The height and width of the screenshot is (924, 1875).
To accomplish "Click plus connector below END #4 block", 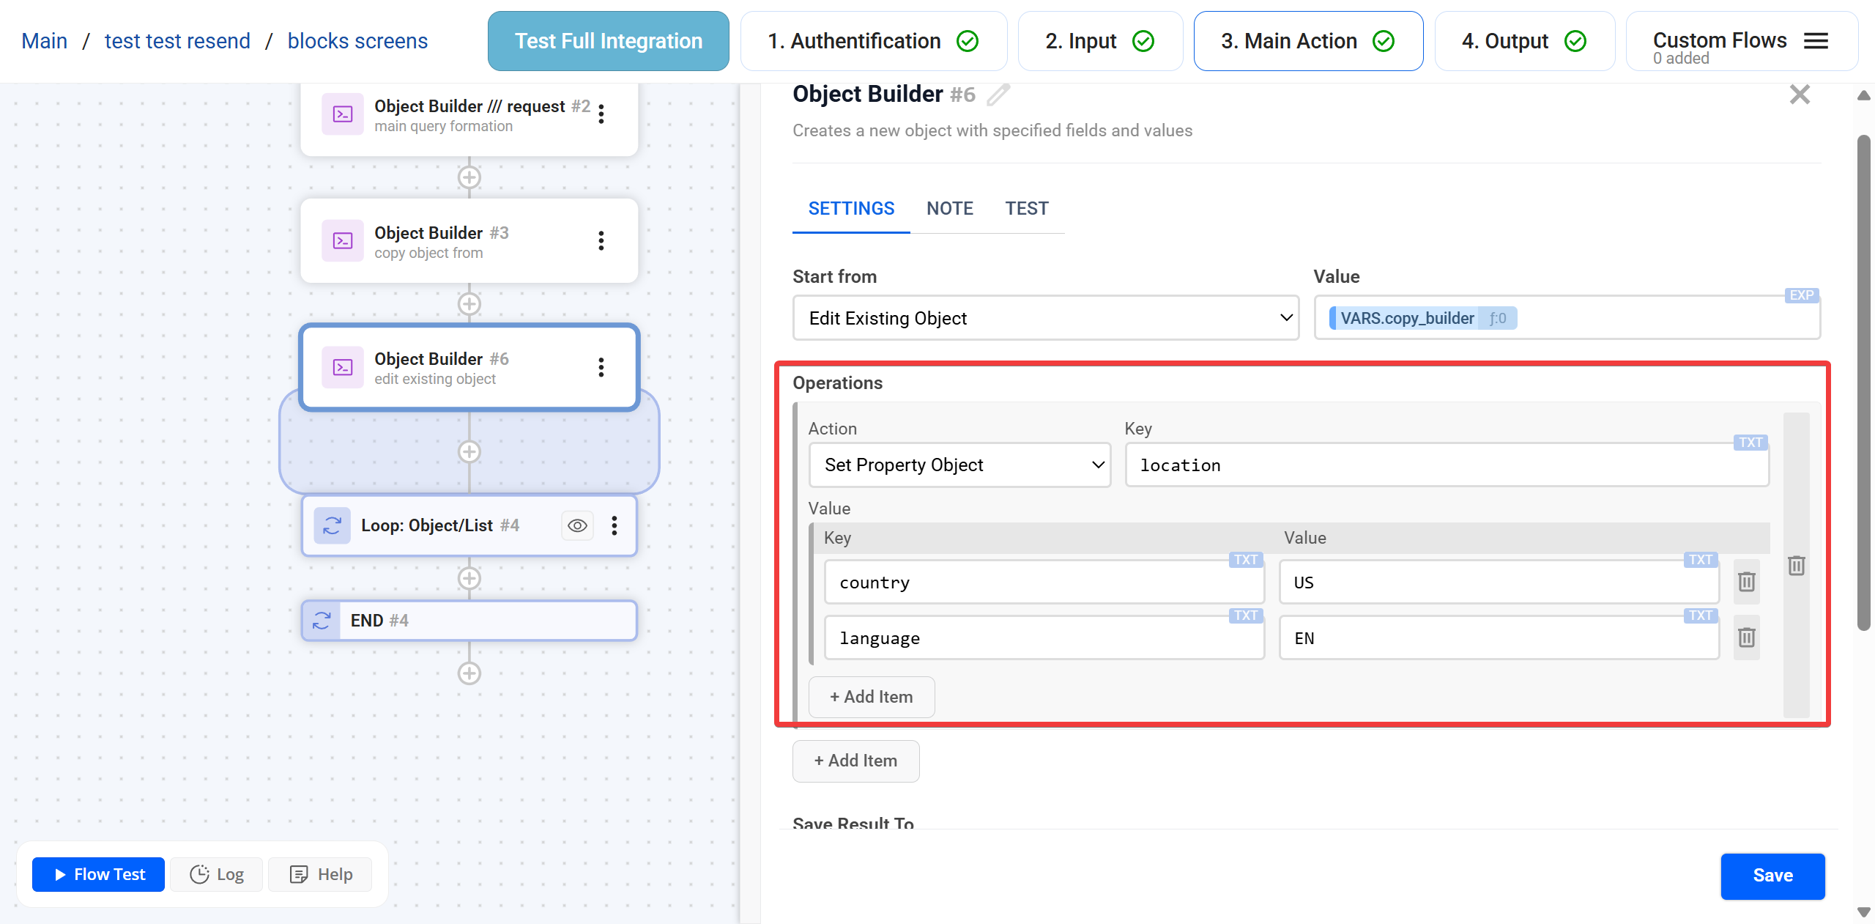I will (x=469, y=673).
